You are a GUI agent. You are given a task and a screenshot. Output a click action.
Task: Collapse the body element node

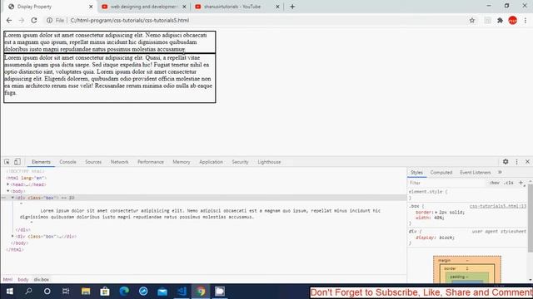[7, 191]
